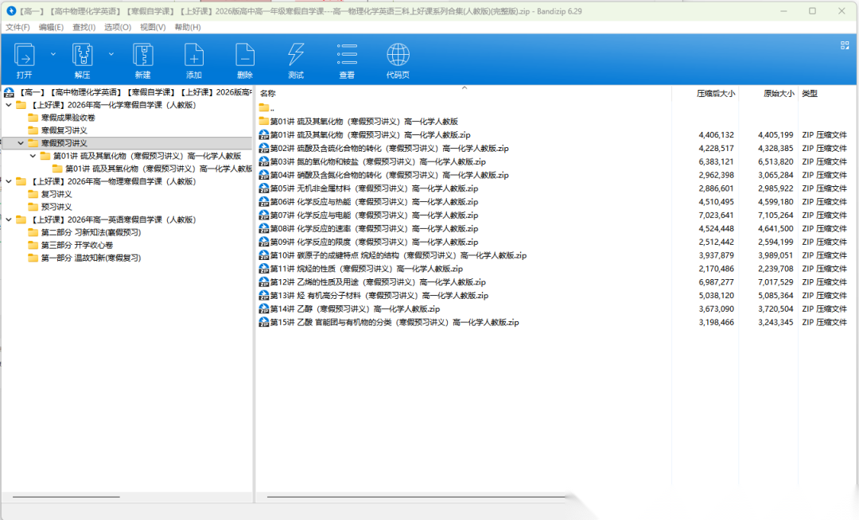Select the 第07讲 化学反应与电能 zip file

click(x=374, y=215)
